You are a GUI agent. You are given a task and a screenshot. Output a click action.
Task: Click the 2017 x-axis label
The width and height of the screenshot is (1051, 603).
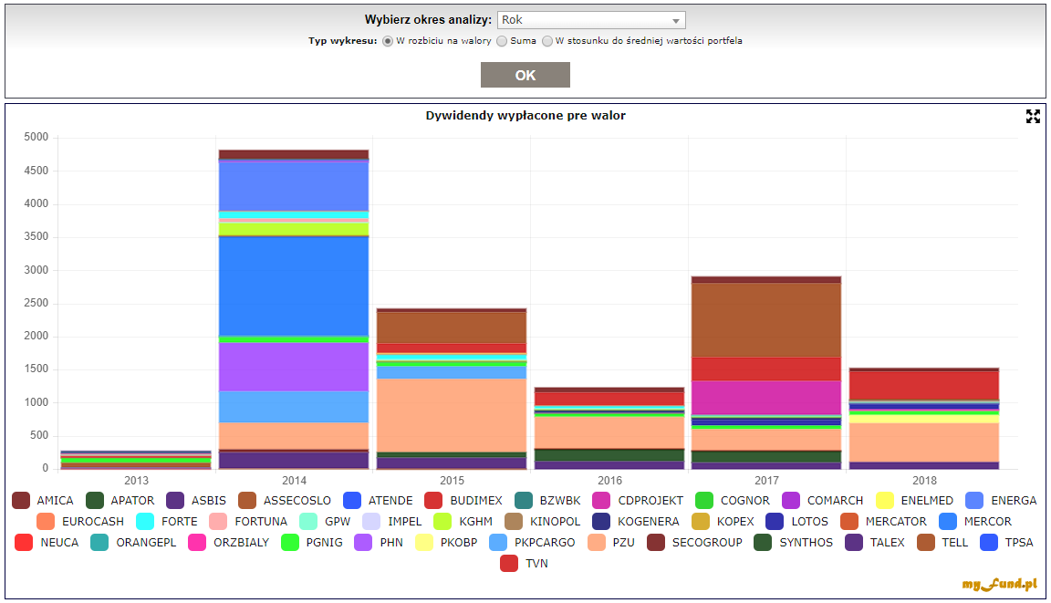[x=766, y=481]
